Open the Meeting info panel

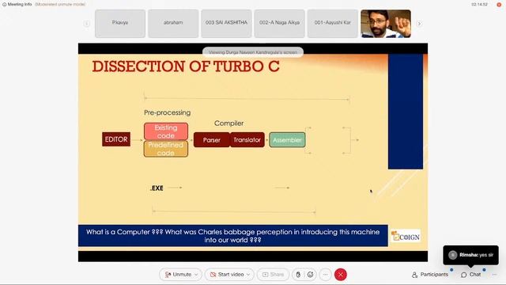[x=17, y=5]
